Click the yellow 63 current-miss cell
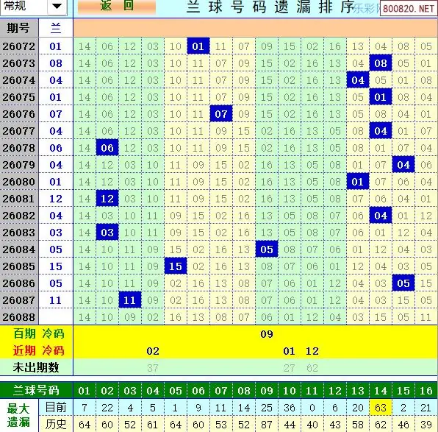Viewport: 438px width, 432px height. tap(381, 408)
